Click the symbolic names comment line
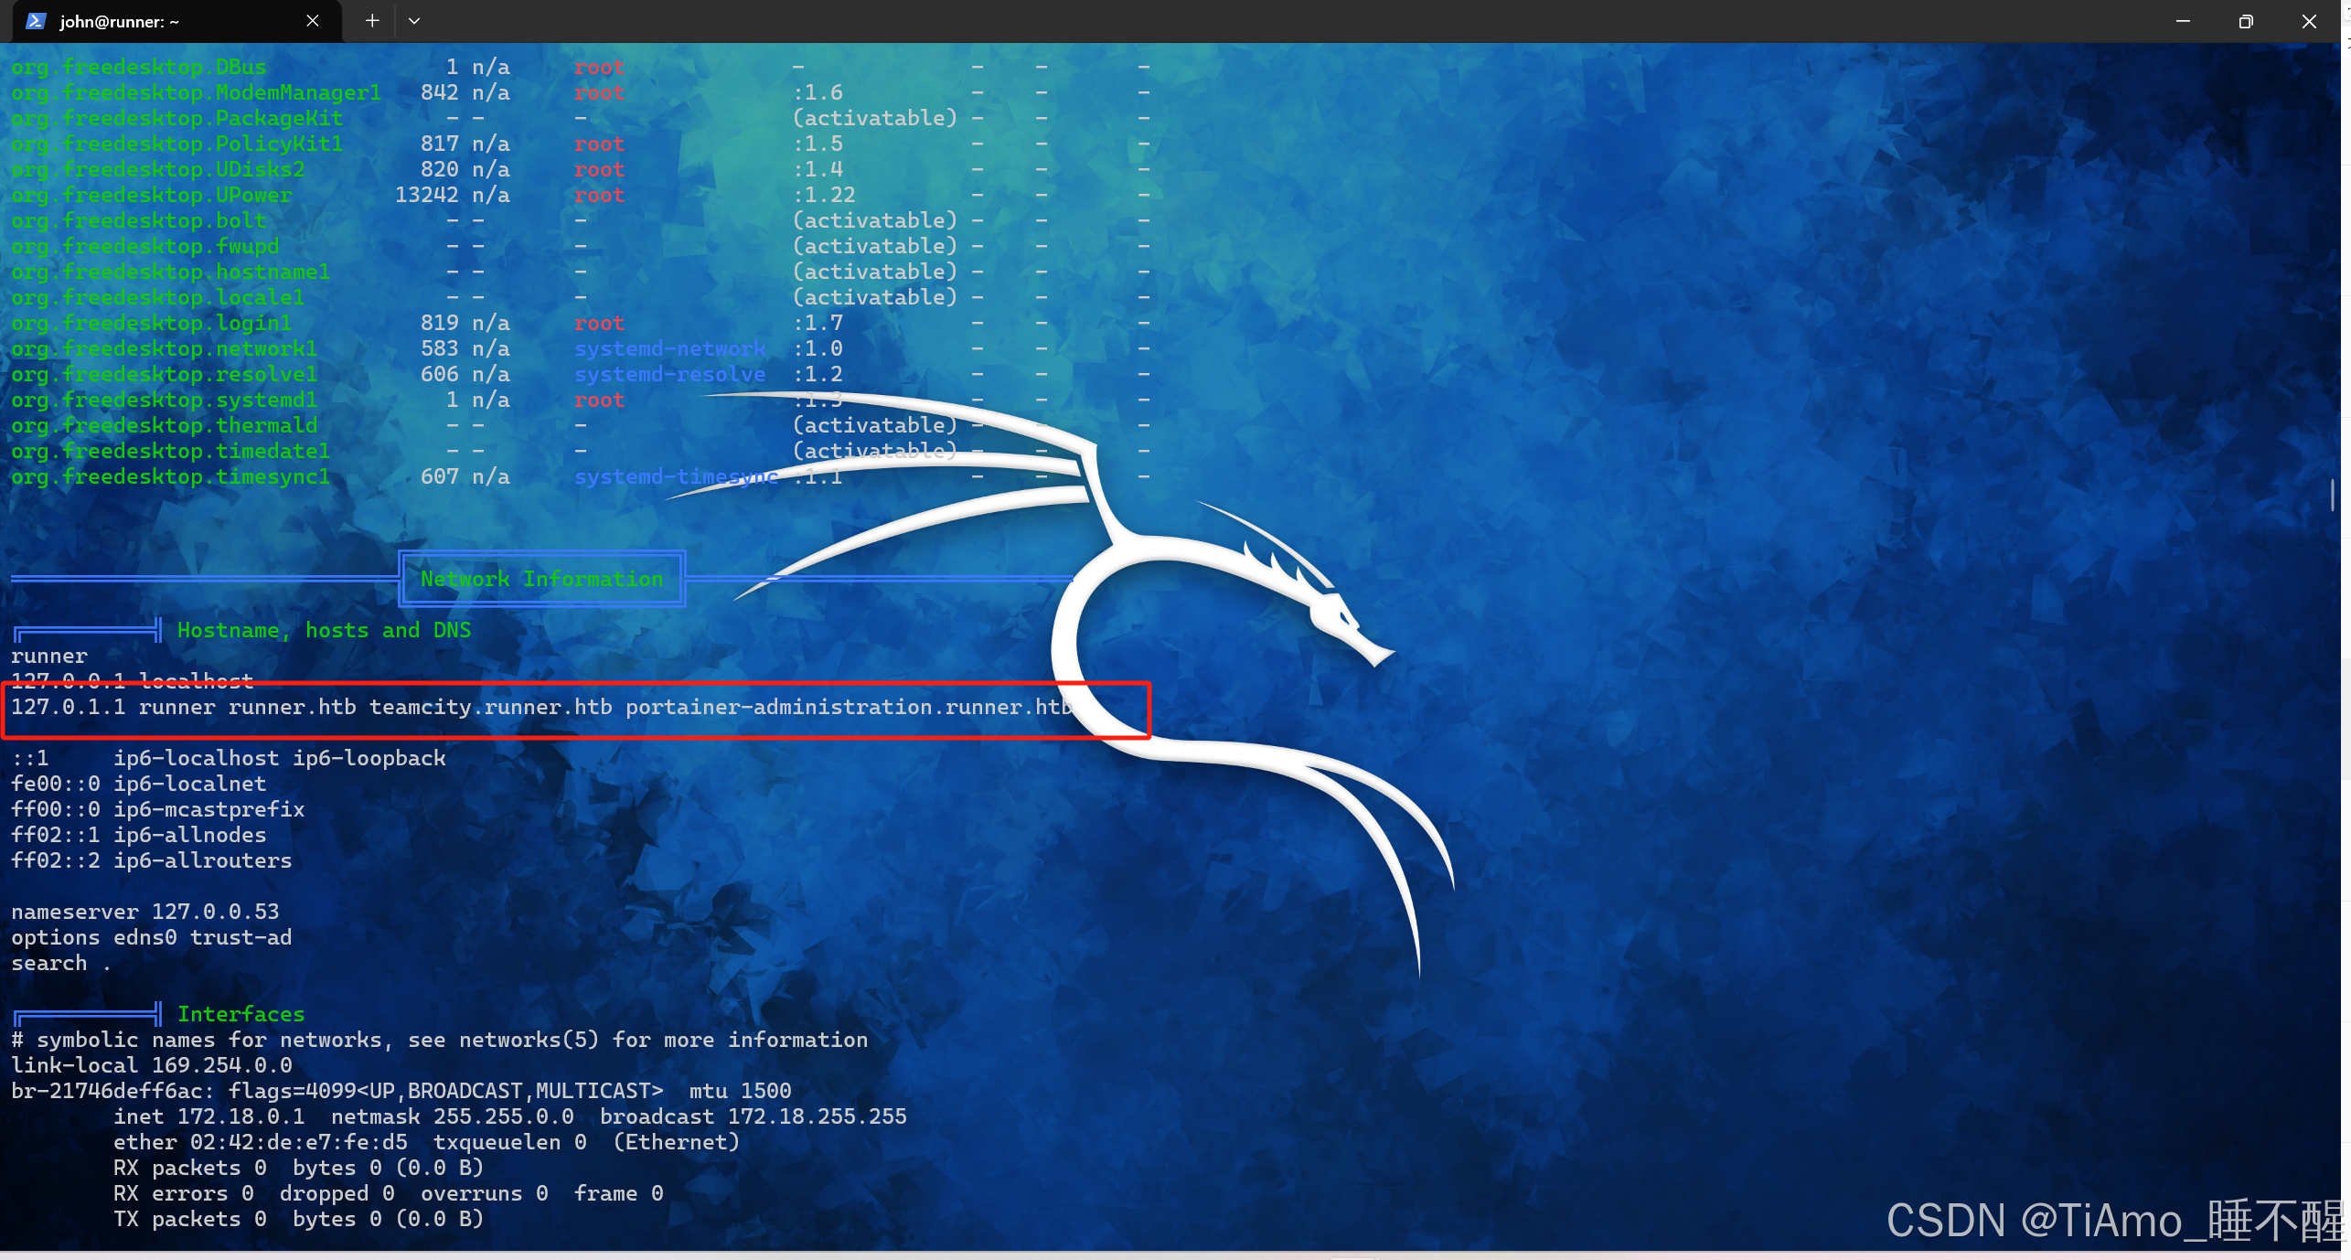2351x1260 pixels. (x=440, y=1040)
